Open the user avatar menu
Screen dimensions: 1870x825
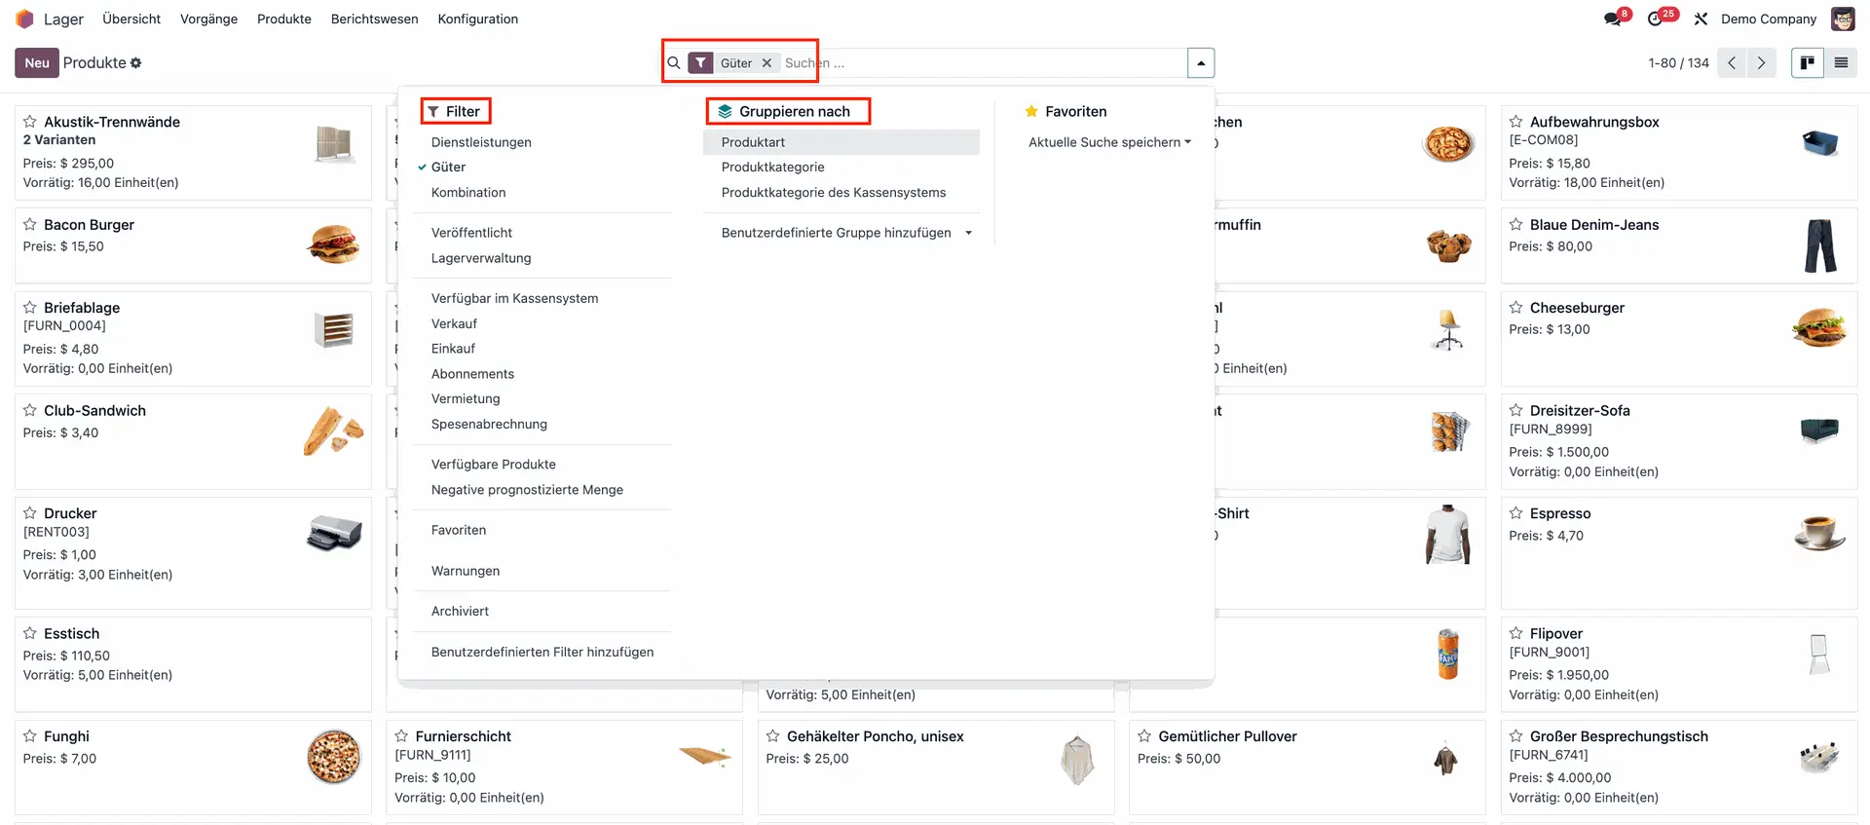pos(1843,19)
